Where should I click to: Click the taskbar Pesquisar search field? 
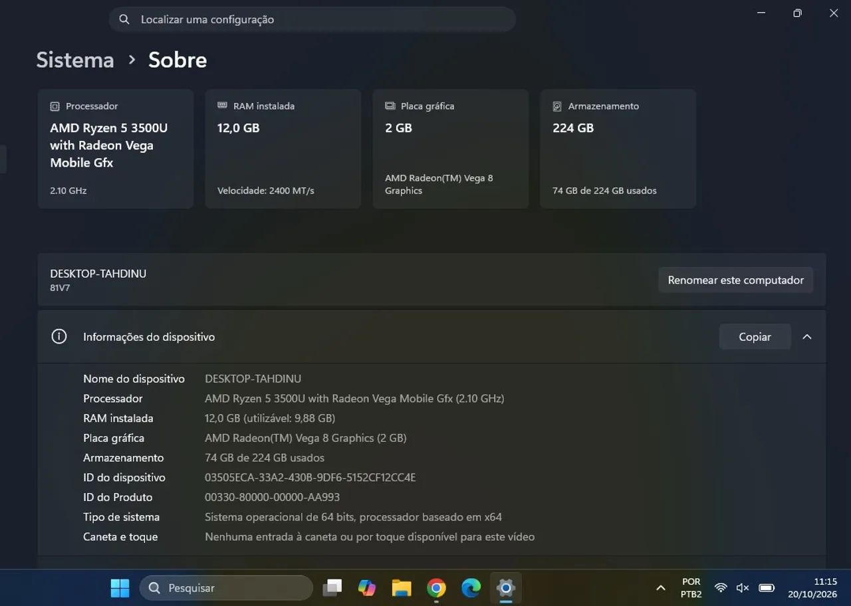coord(226,588)
